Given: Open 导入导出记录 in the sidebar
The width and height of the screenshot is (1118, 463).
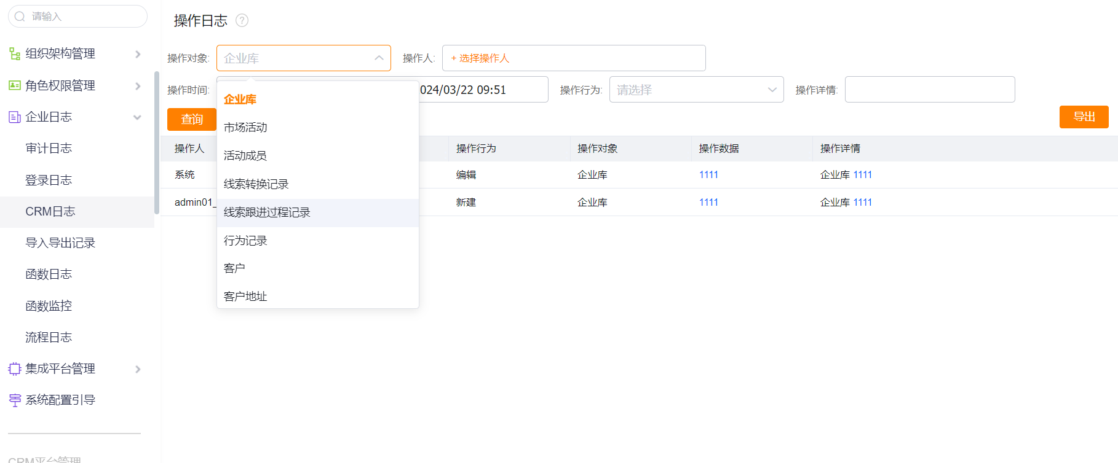Looking at the screenshot, I should tap(60, 243).
